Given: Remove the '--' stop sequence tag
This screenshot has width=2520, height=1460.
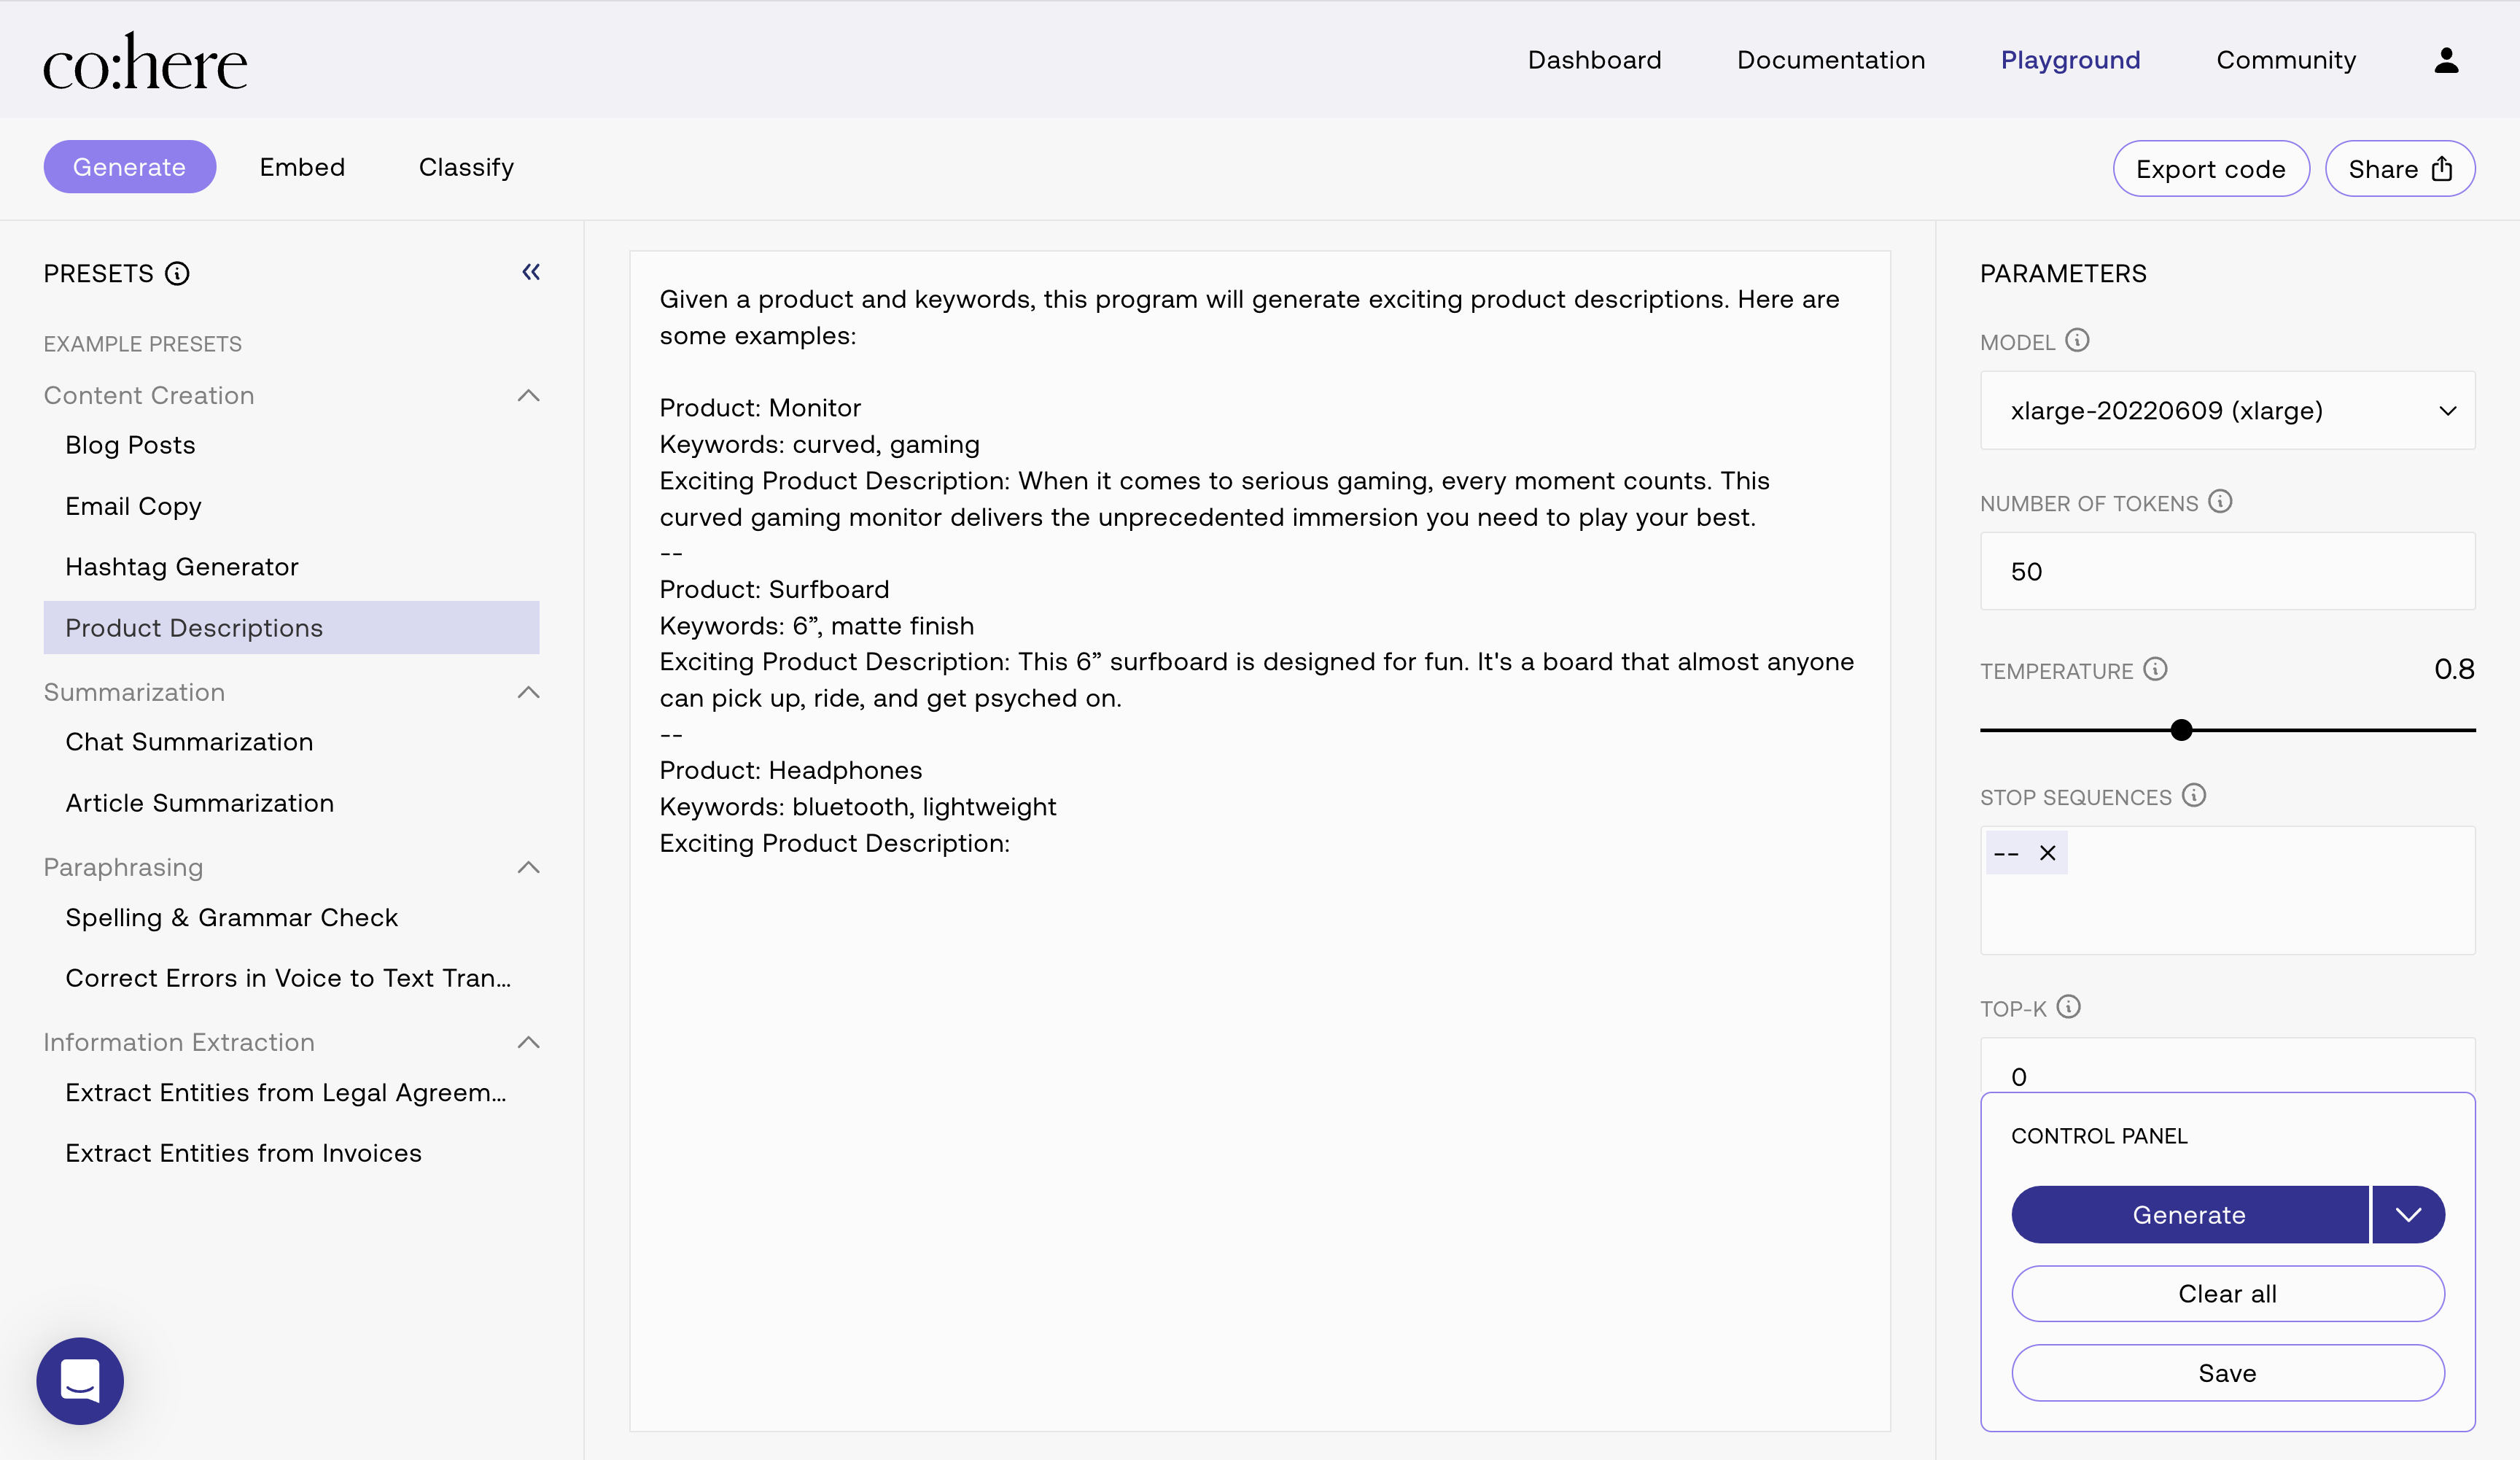Looking at the screenshot, I should tap(2047, 853).
